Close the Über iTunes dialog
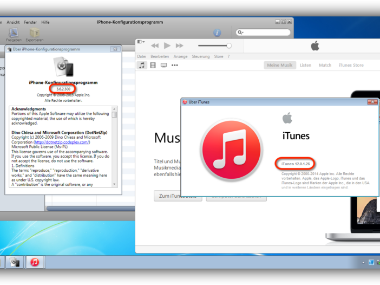This screenshot has width=380, height=285. [x=372, y=102]
